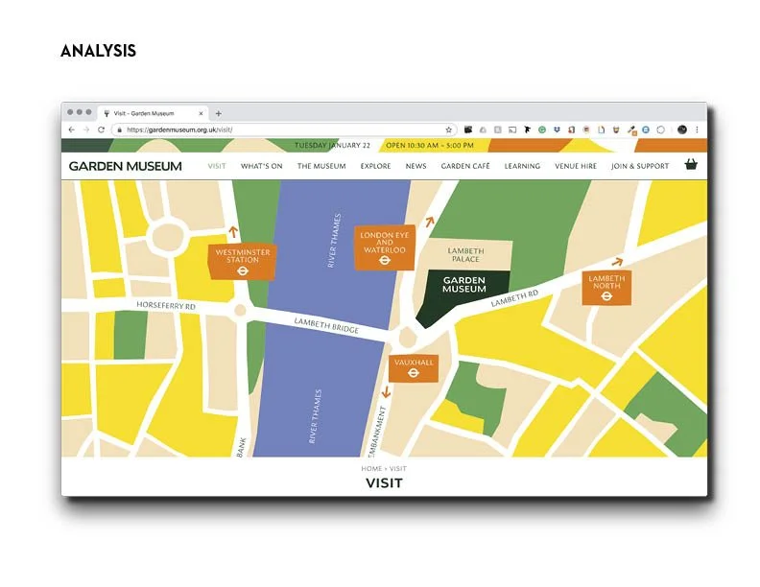Click the Garden Museum site logo
Screen dimensions: 760x587
point(125,166)
